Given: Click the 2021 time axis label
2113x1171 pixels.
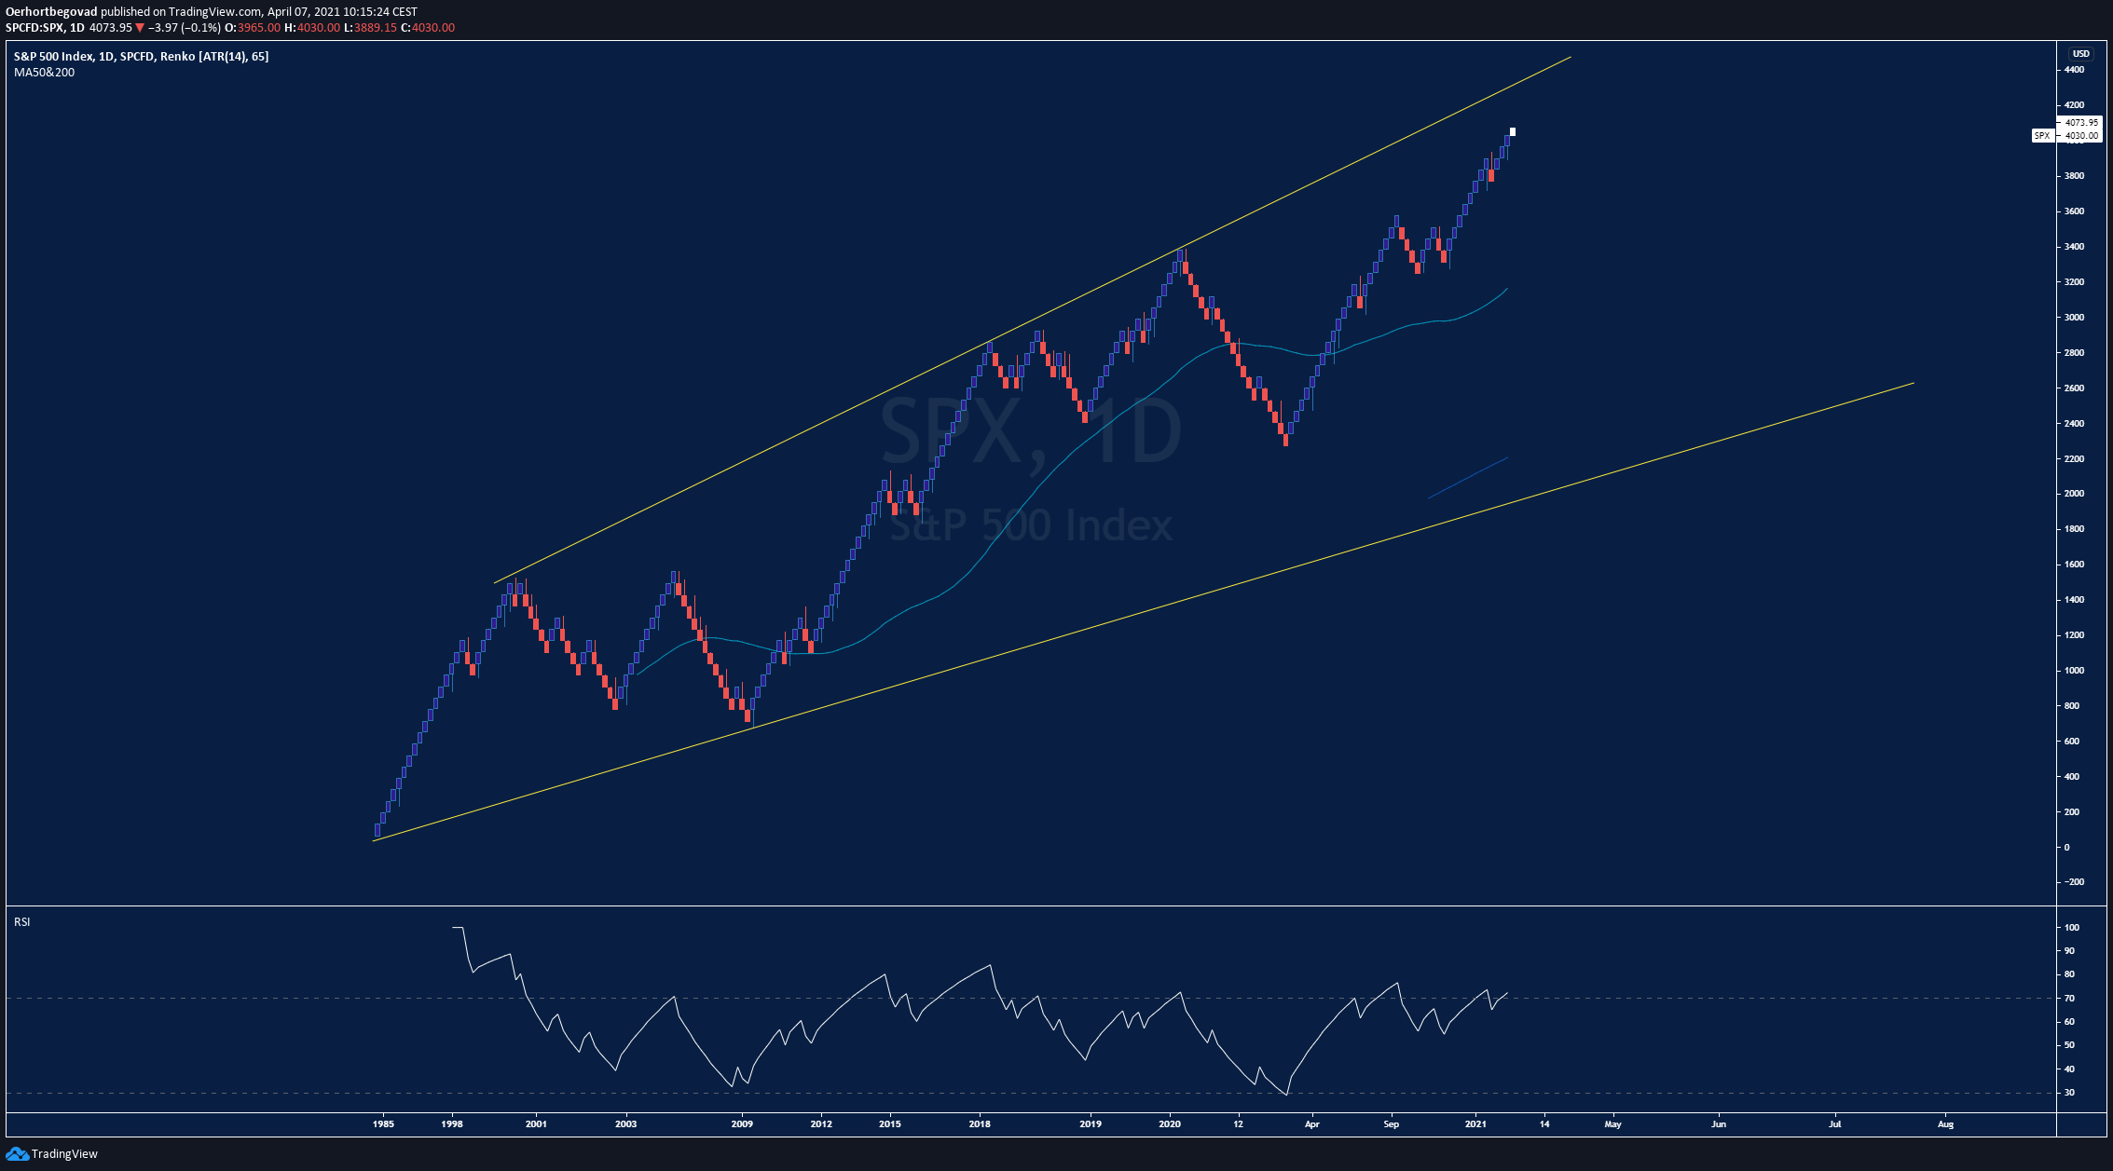Looking at the screenshot, I should tap(1476, 1124).
